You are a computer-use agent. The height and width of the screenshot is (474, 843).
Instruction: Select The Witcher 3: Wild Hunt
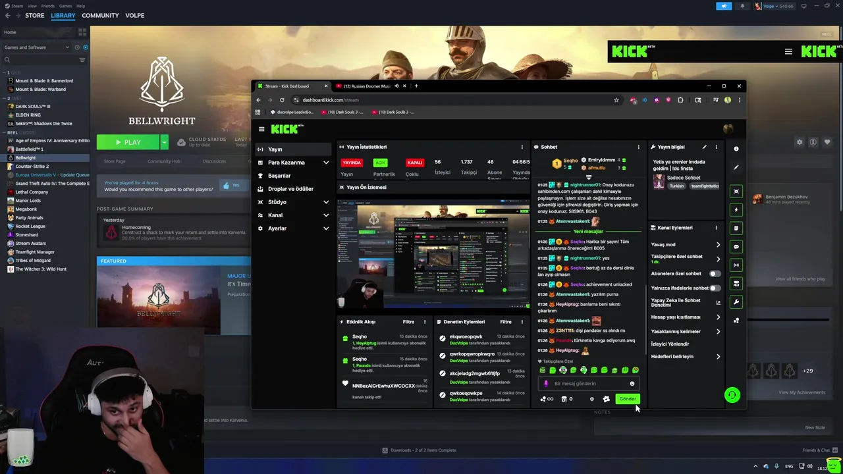point(41,269)
